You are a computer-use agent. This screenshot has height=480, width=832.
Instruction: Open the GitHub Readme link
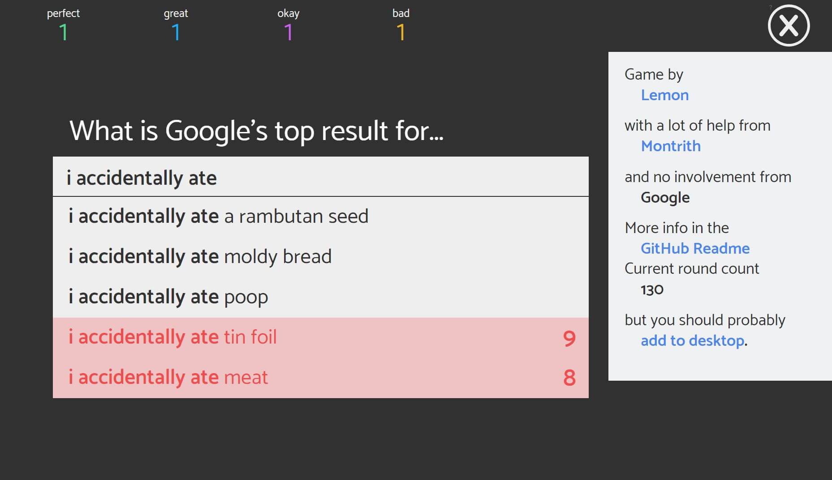(x=695, y=248)
